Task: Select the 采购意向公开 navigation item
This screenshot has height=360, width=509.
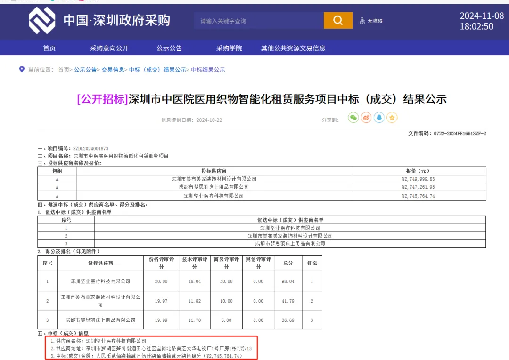Action: coord(109,48)
